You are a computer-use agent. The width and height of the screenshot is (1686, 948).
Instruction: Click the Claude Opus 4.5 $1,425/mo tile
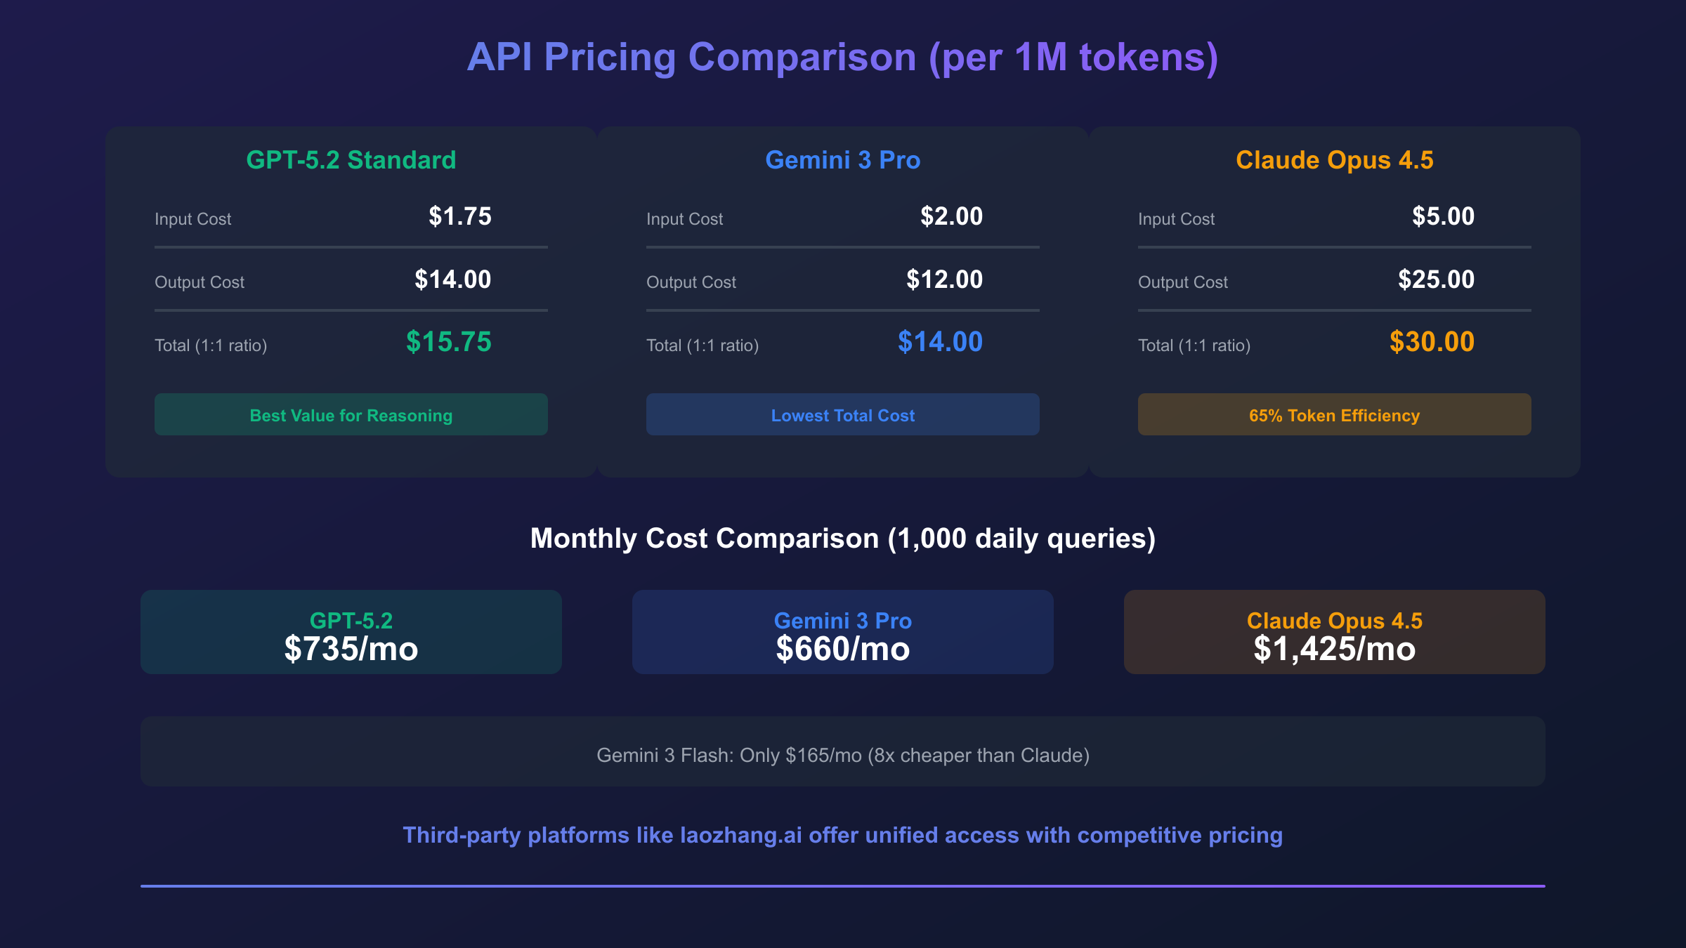[x=1335, y=633]
